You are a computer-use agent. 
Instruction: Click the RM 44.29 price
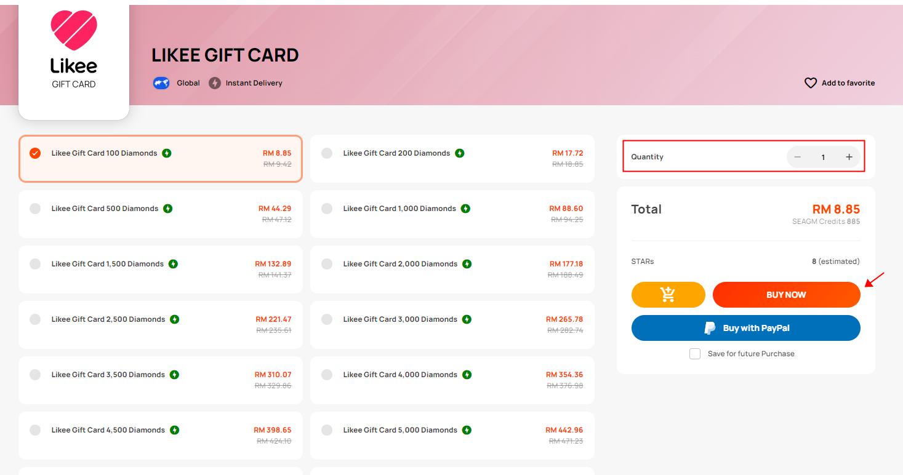tap(275, 209)
